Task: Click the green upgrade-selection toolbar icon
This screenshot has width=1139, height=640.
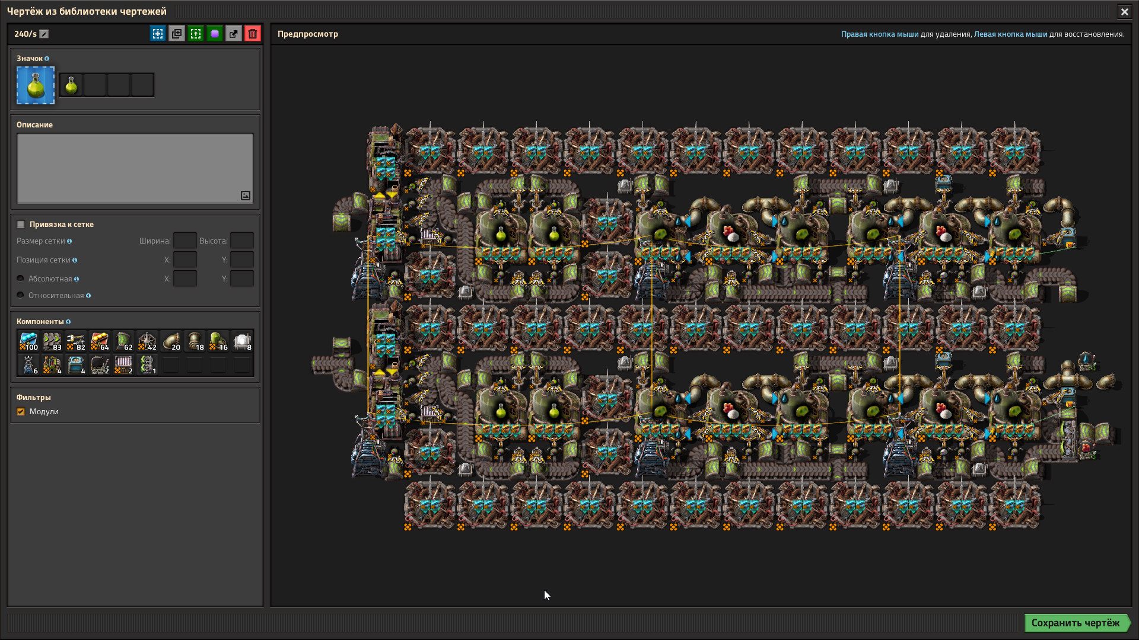Action: (x=195, y=34)
